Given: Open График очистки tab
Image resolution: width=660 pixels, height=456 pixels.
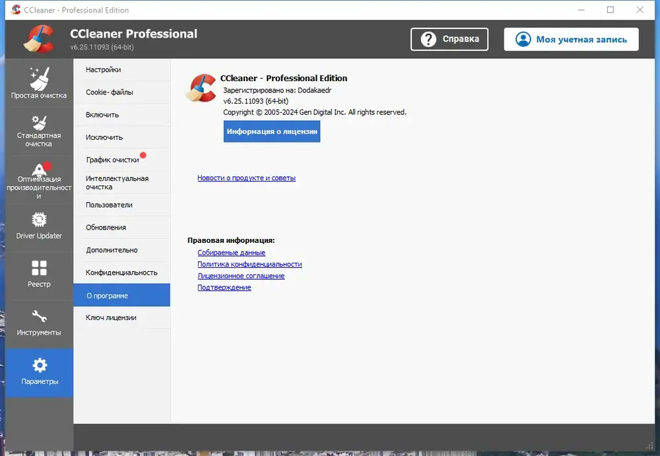Looking at the screenshot, I should point(122,160).
